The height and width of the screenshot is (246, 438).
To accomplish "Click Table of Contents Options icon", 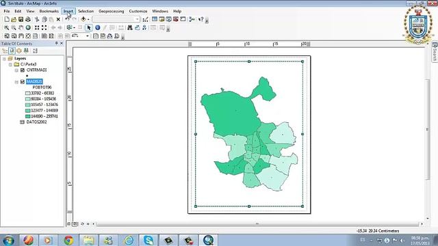I will [x=35, y=51].
